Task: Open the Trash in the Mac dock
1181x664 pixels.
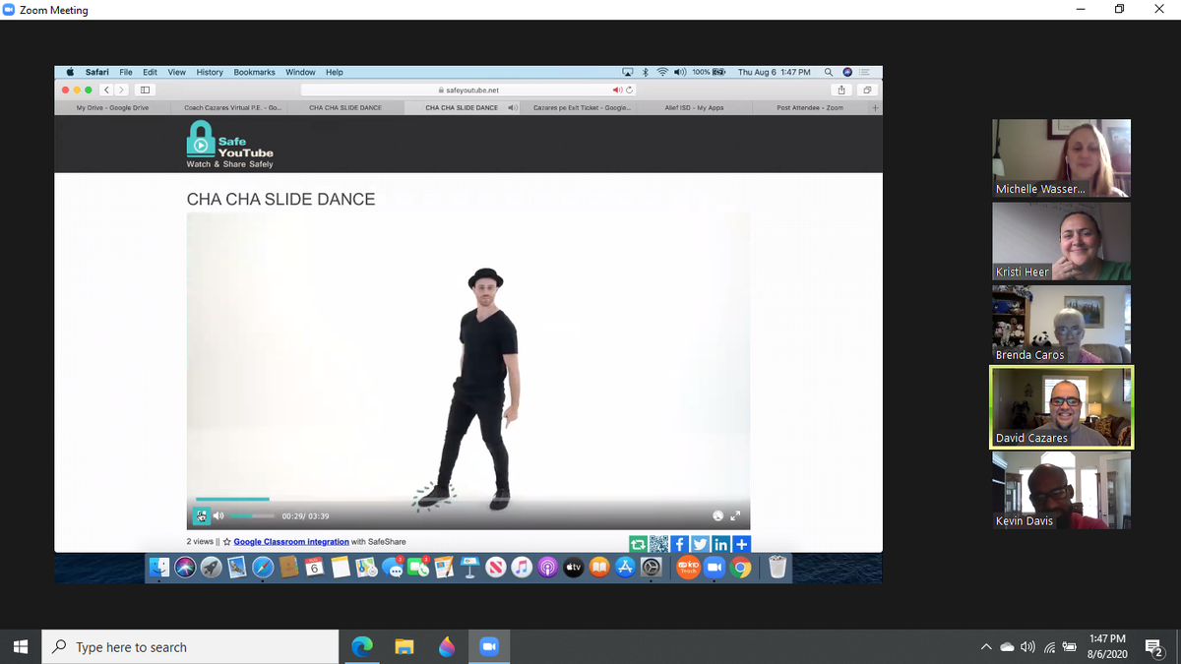Action: coord(777,567)
